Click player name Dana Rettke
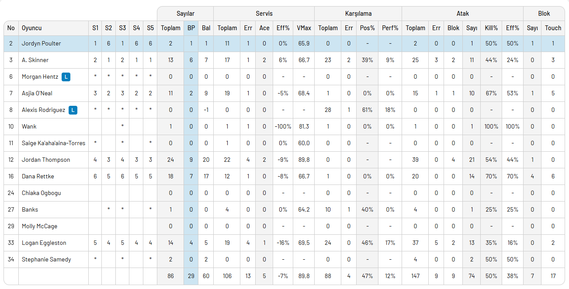Screen dimensions: 569x289 click(38, 177)
